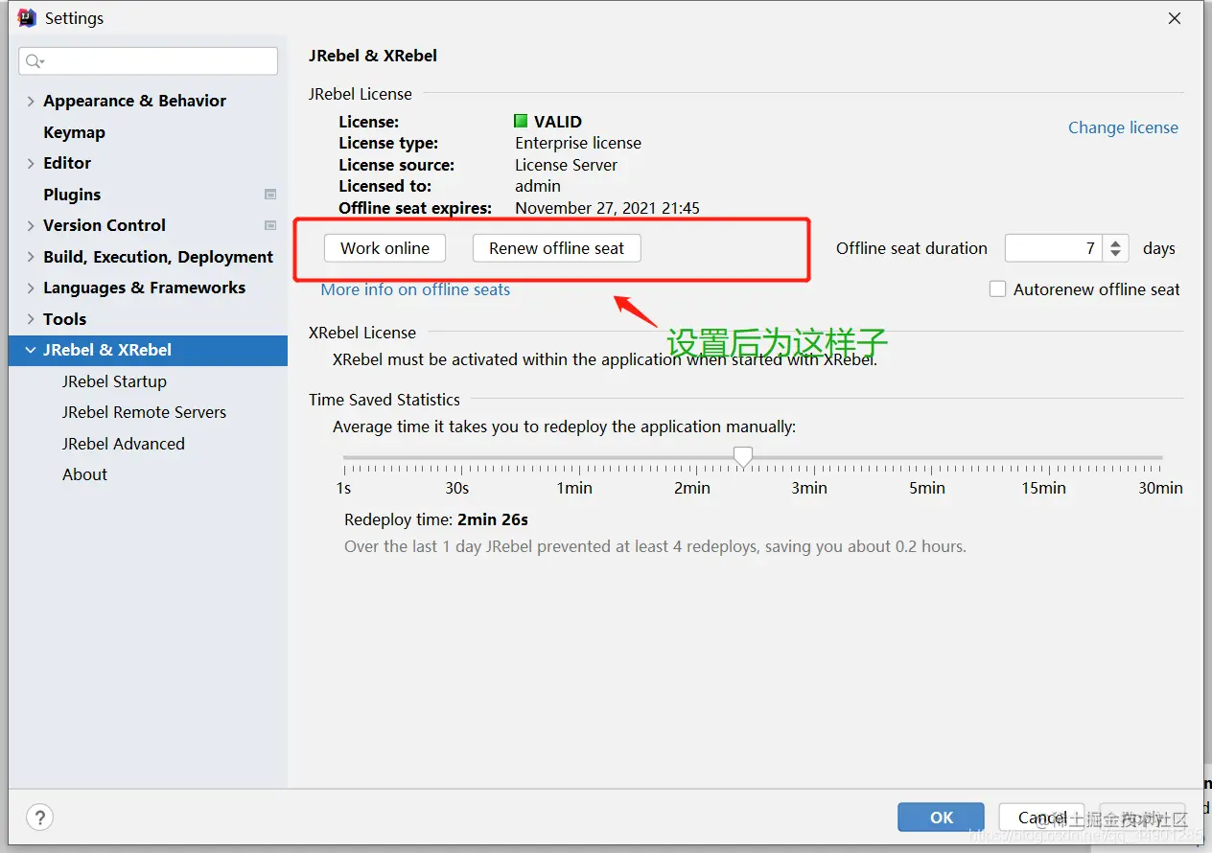This screenshot has width=1212, height=853.
Task: Open the About page under JRebel
Action: [85, 474]
